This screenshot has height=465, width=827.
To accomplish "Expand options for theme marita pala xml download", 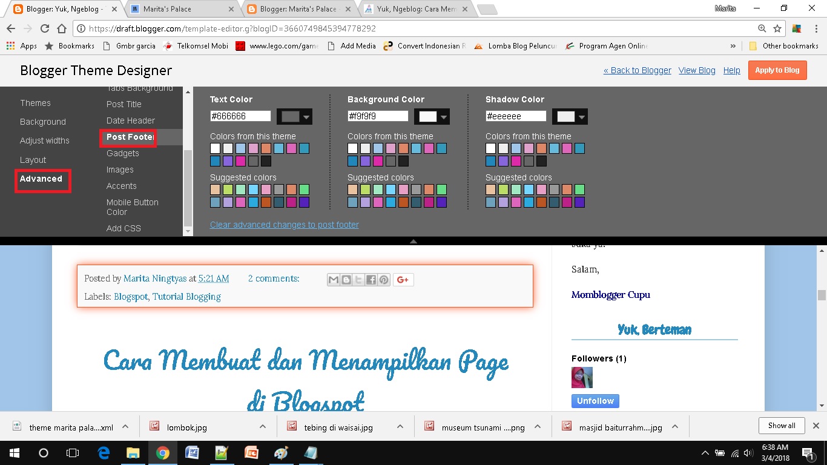I will click(125, 426).
